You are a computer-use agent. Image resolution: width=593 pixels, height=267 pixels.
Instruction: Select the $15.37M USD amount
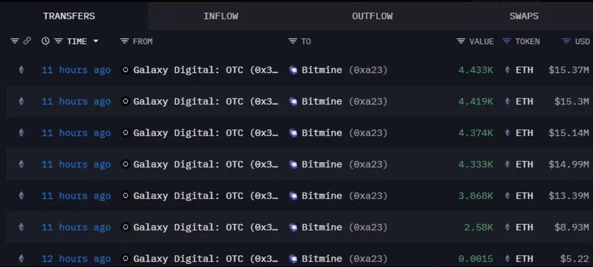pos(569,70)
